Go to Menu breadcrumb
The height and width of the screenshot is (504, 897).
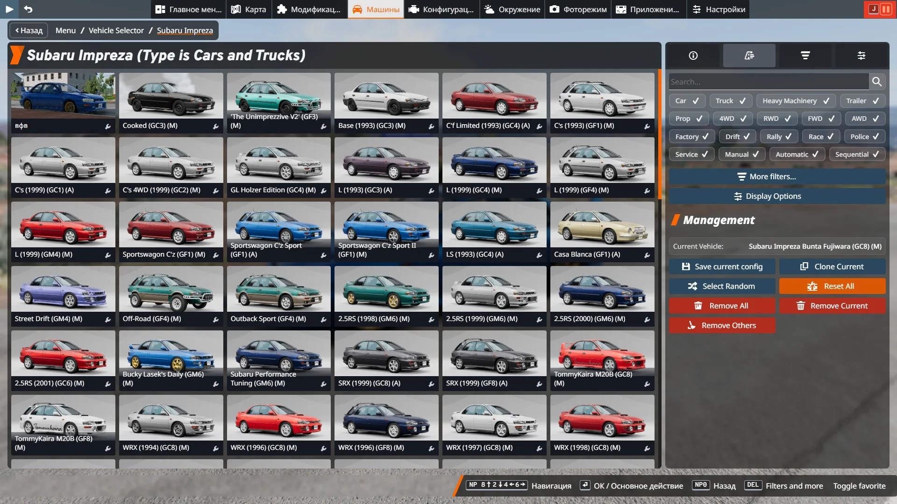(x=65, y=30)
